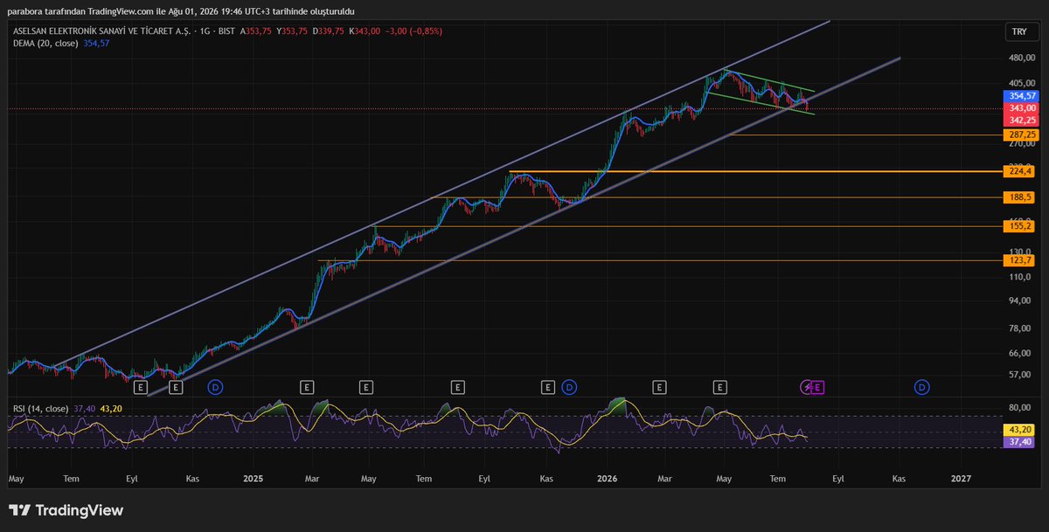Click the purple lightning event marker
This screenshot has height=532, width=1049.
point(808,386)
